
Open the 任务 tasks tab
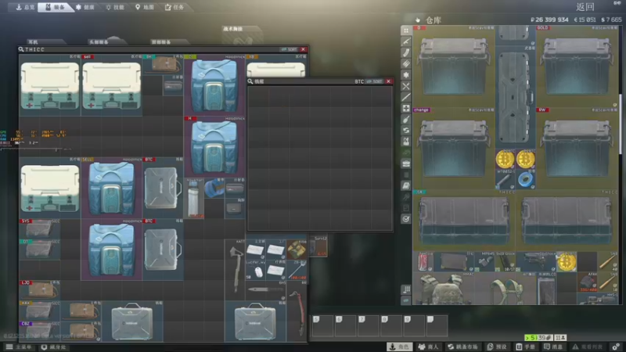(x=174, y=7)
